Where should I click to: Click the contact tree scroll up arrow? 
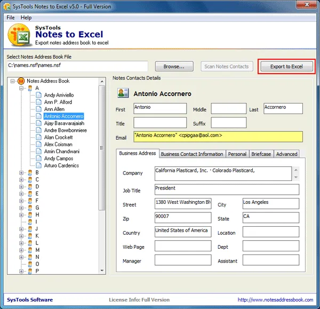point(102,82)
